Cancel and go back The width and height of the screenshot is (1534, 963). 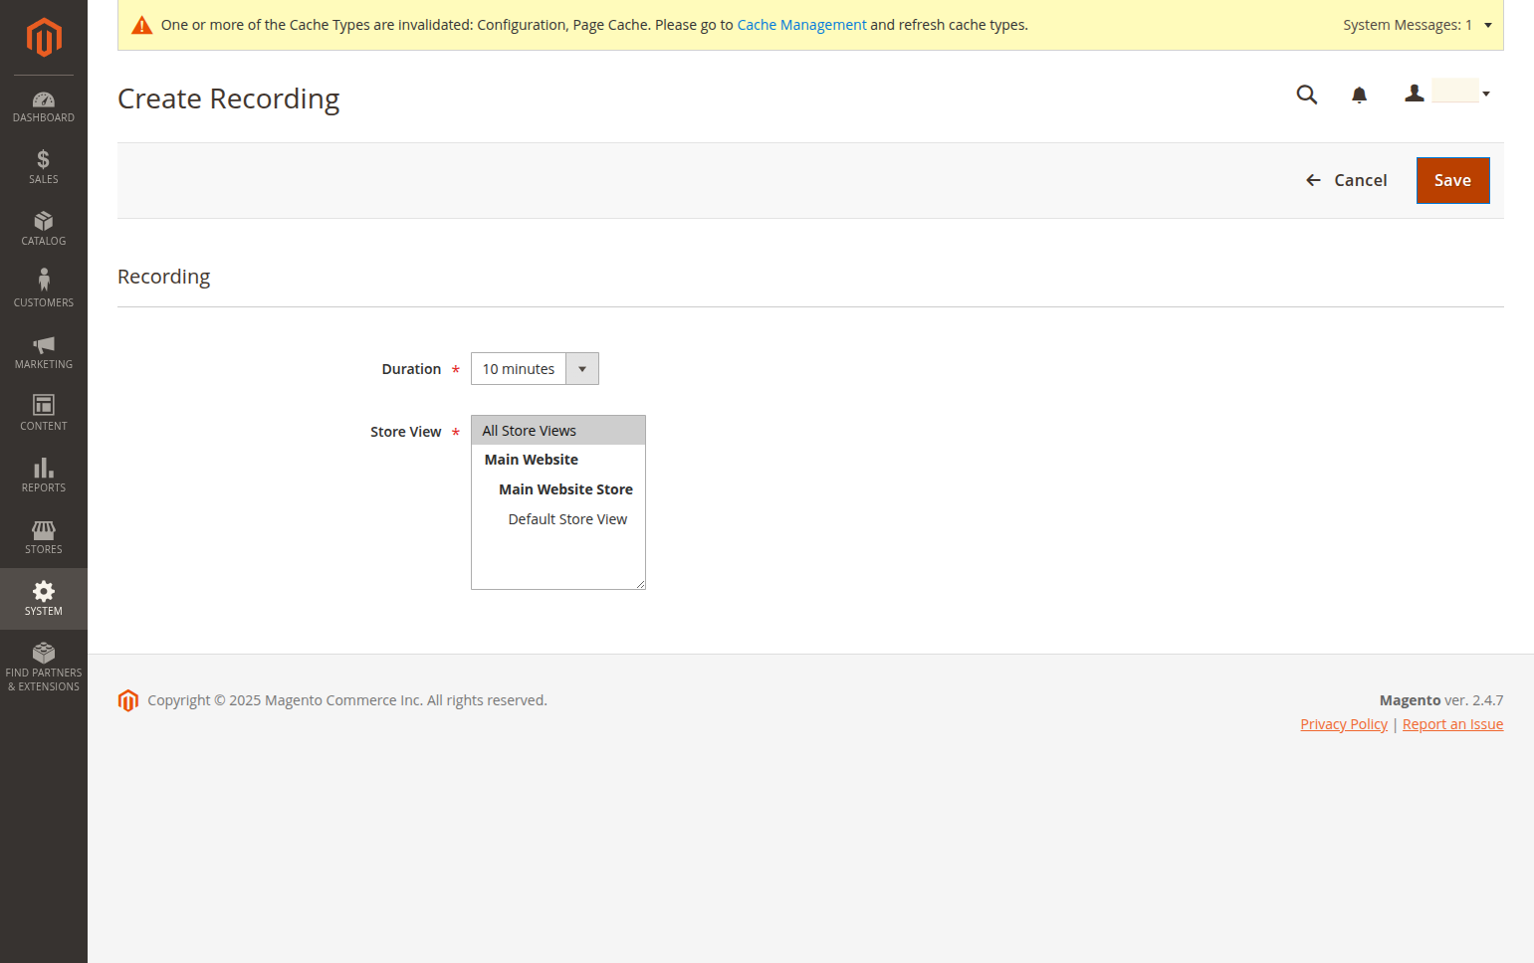[1346, 180]
